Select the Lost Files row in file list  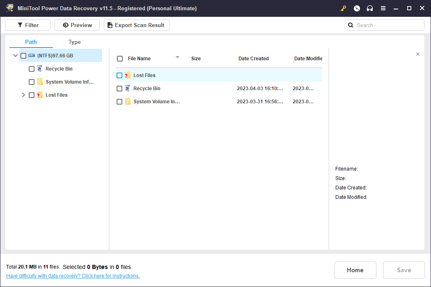(x=219, y=75)
